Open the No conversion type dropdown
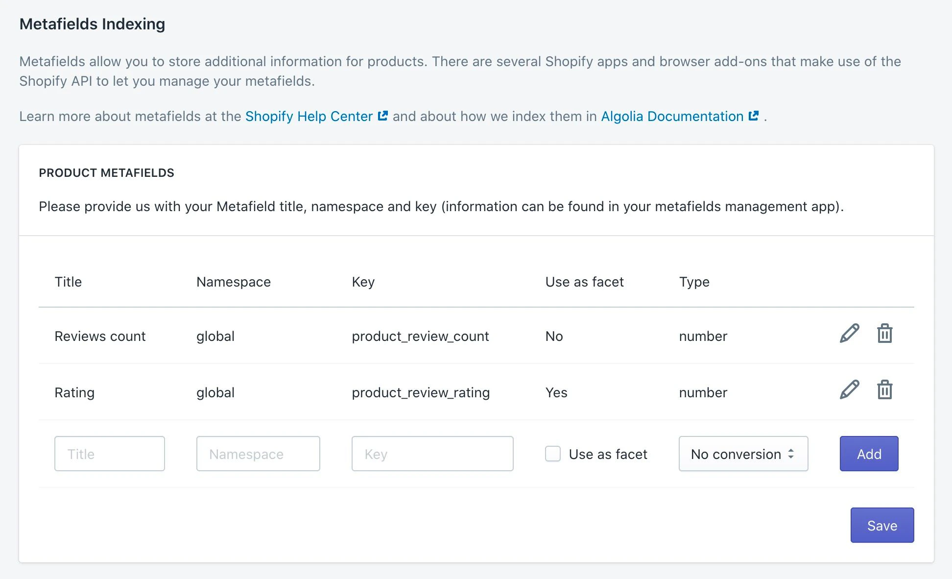This screenshot has width=952, height=579. [742, 454]
